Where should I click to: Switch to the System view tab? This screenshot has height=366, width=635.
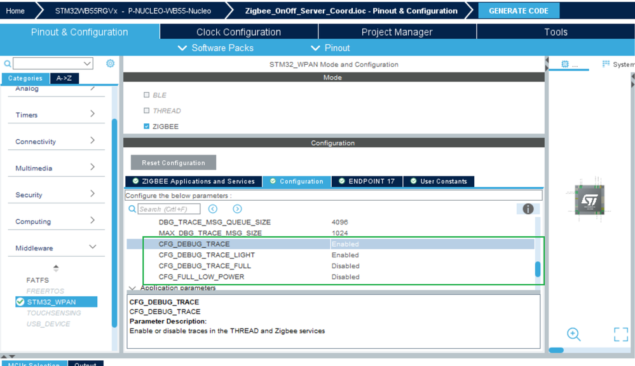(618, 64)
